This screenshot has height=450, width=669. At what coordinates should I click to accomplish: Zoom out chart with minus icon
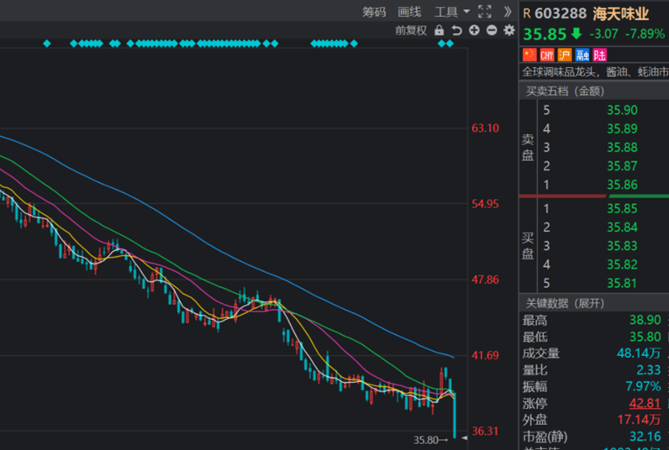[492, 30]
